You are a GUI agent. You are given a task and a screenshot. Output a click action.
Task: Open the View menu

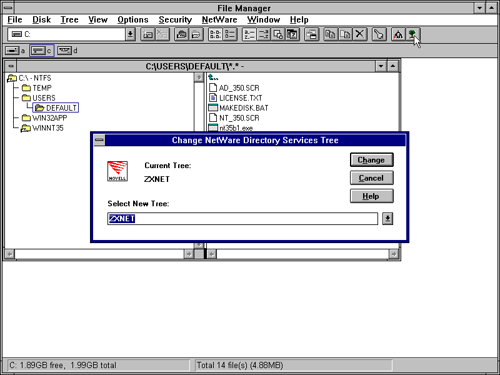coord(97,20)
